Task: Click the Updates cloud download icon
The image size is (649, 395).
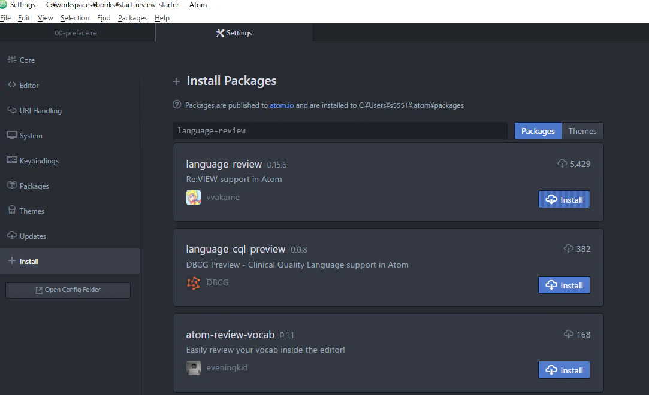Action: pyautogui.click(x=12, y=236)
